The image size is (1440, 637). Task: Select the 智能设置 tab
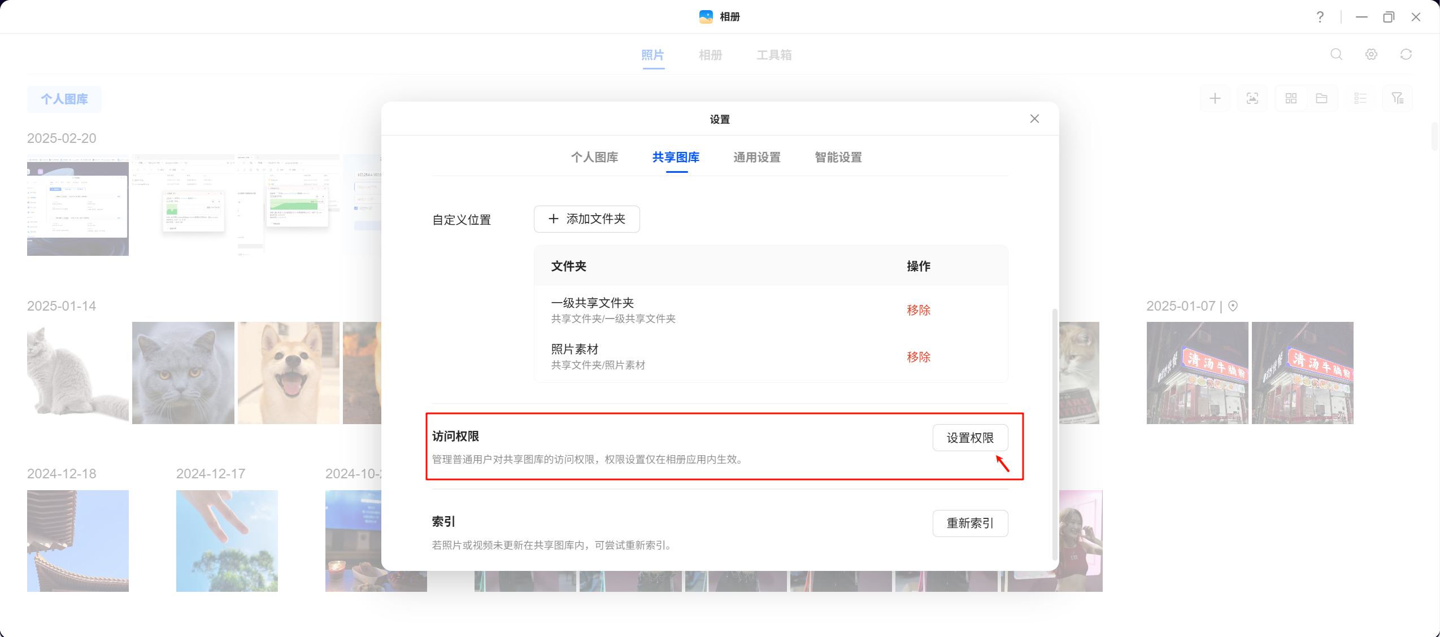pos(838,158)
